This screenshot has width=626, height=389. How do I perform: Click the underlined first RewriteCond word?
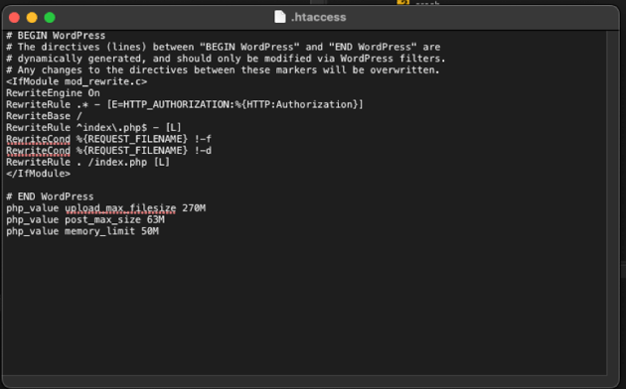[39, 139]
